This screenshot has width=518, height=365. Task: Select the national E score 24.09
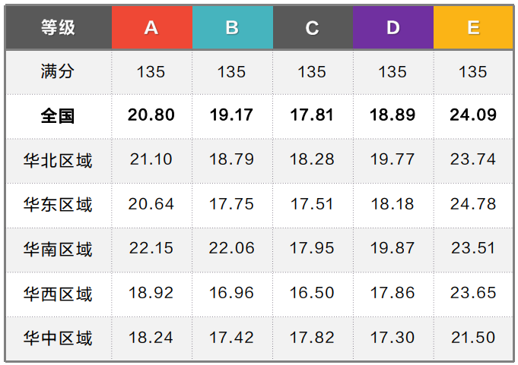coord(473,115)
